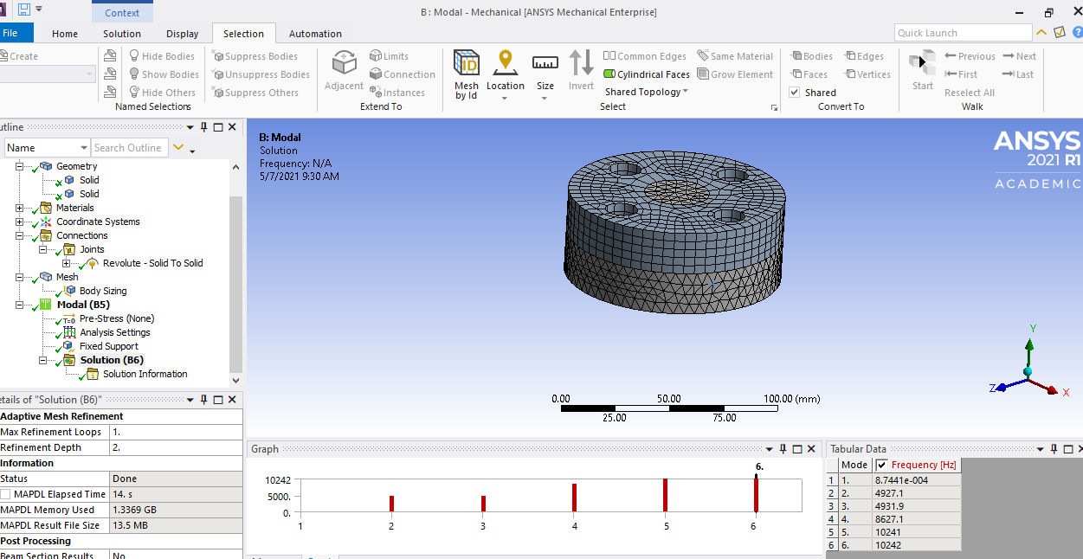Click the Show Bodies button
The image size is (1083, 559).
[x=164, y=74]
